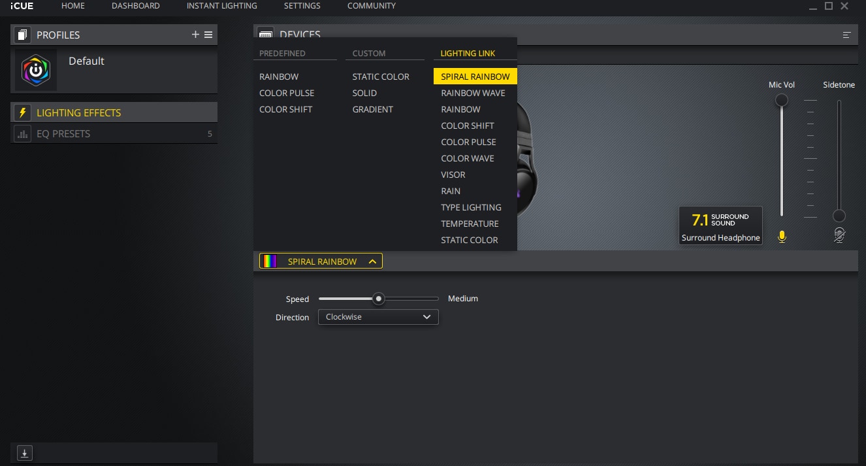The image size is (866, 466).
Task: Choose Gradient under Custom effects
Action: pyautogui.click(x=372, y=109)
